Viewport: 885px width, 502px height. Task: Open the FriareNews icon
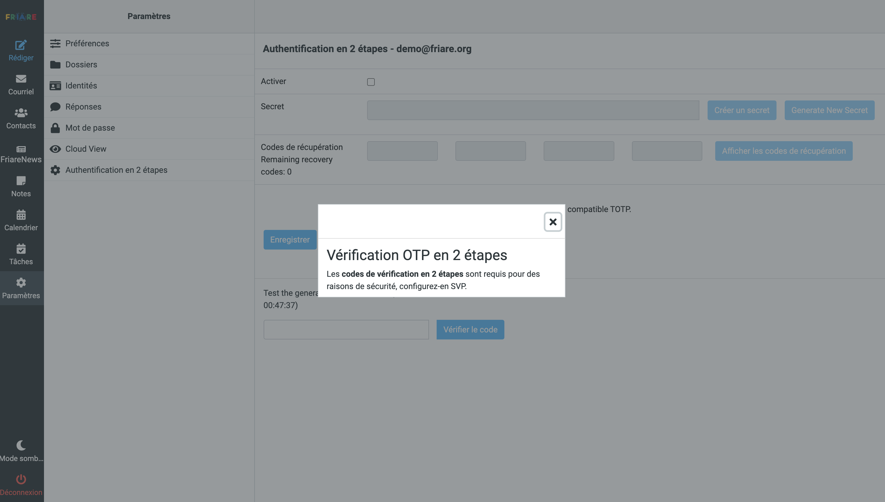[21, 149]
